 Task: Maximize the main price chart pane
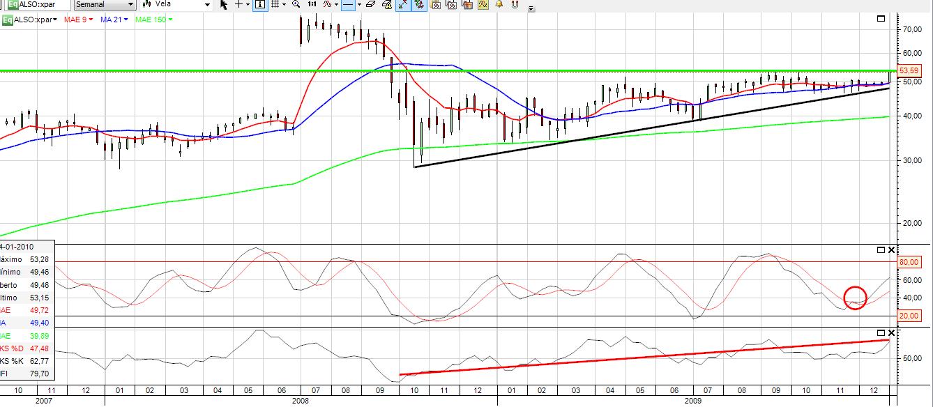pyautogui.click(x=880, y=19)
